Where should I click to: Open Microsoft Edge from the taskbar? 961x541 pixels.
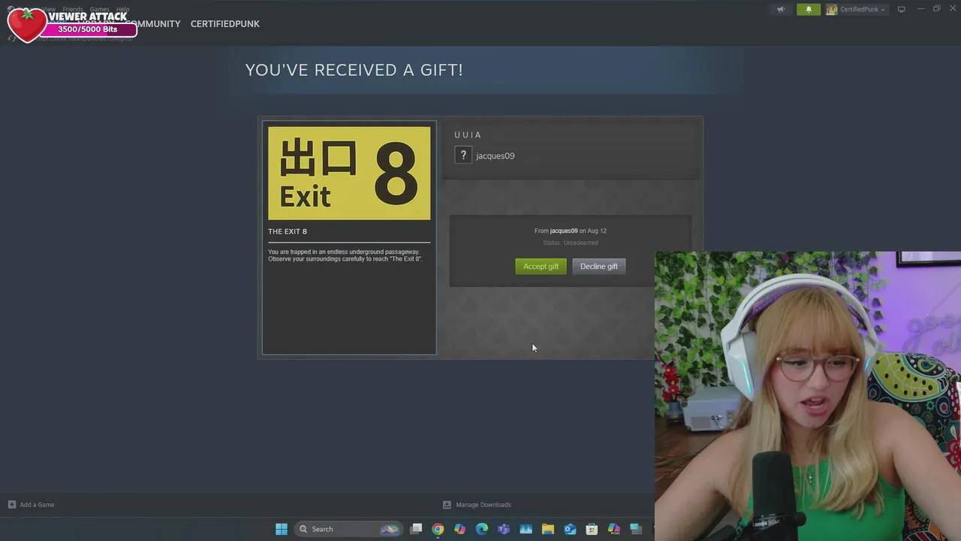tap(482, 529)
